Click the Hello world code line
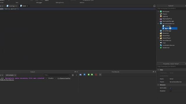Screen dimensions: 186x104 pyautogui.click(x=9, y=9)
